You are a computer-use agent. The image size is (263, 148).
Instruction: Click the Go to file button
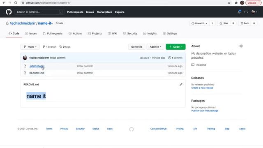pyautogui.click(x=136, y=47)
